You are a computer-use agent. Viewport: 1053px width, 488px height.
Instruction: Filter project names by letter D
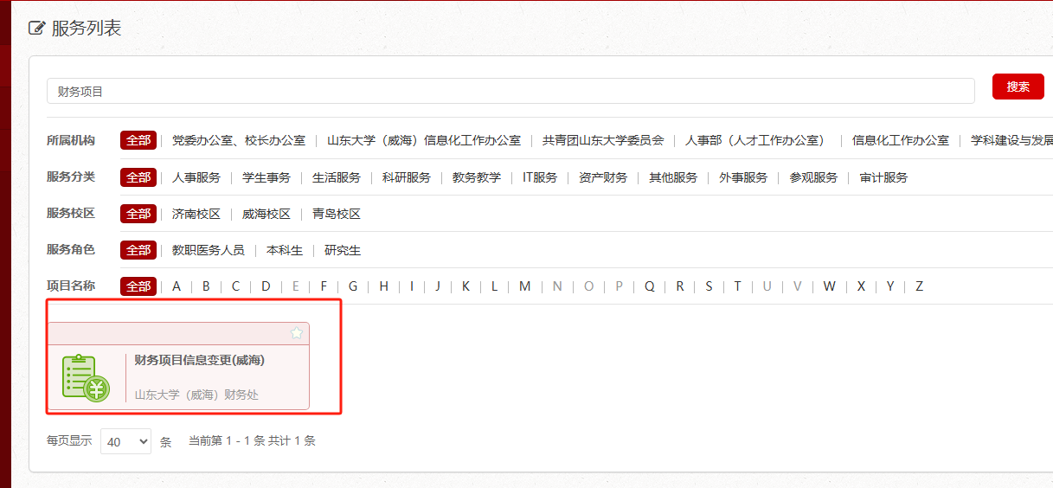(x=266, y=286)
